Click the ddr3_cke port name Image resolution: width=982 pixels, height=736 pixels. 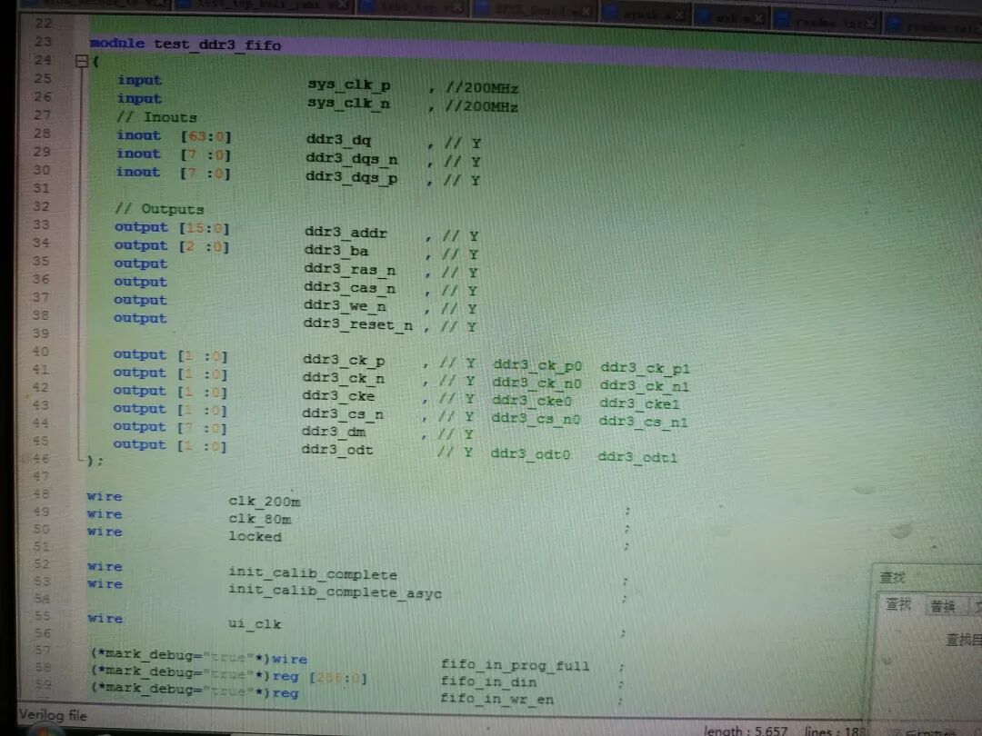click(338, 395)
